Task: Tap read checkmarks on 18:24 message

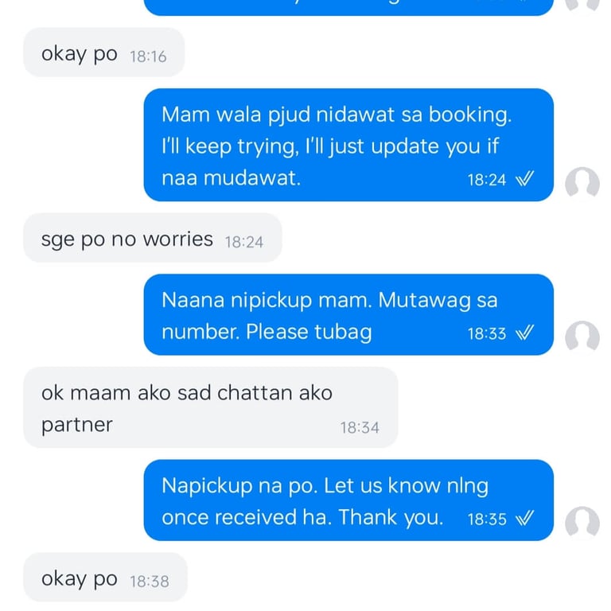Action: click(x=524, y=179)
